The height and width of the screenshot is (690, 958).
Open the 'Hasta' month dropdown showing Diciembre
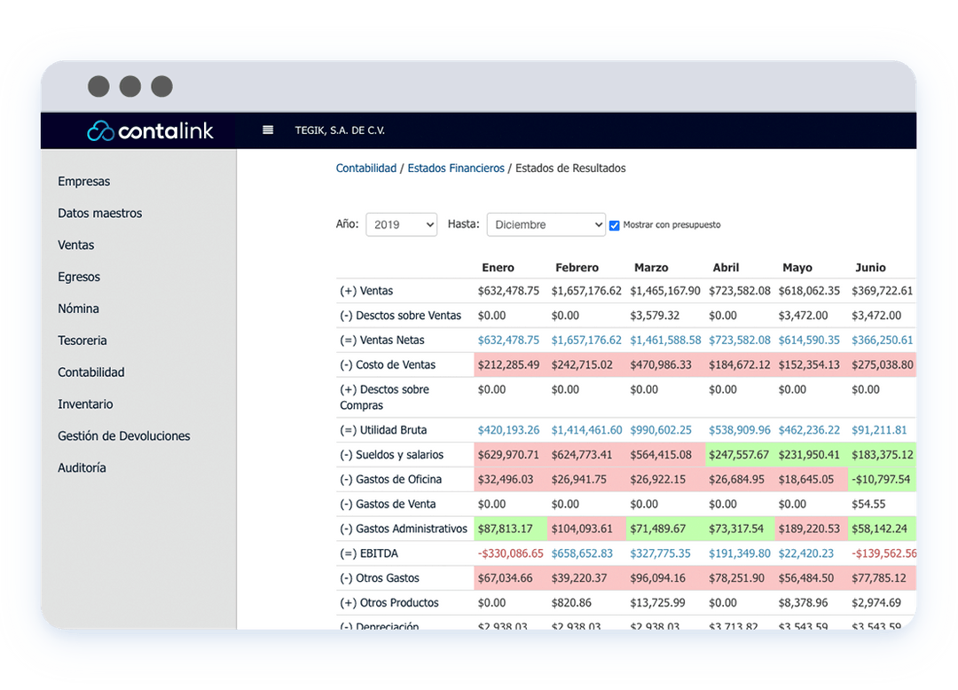click(545, 224)
